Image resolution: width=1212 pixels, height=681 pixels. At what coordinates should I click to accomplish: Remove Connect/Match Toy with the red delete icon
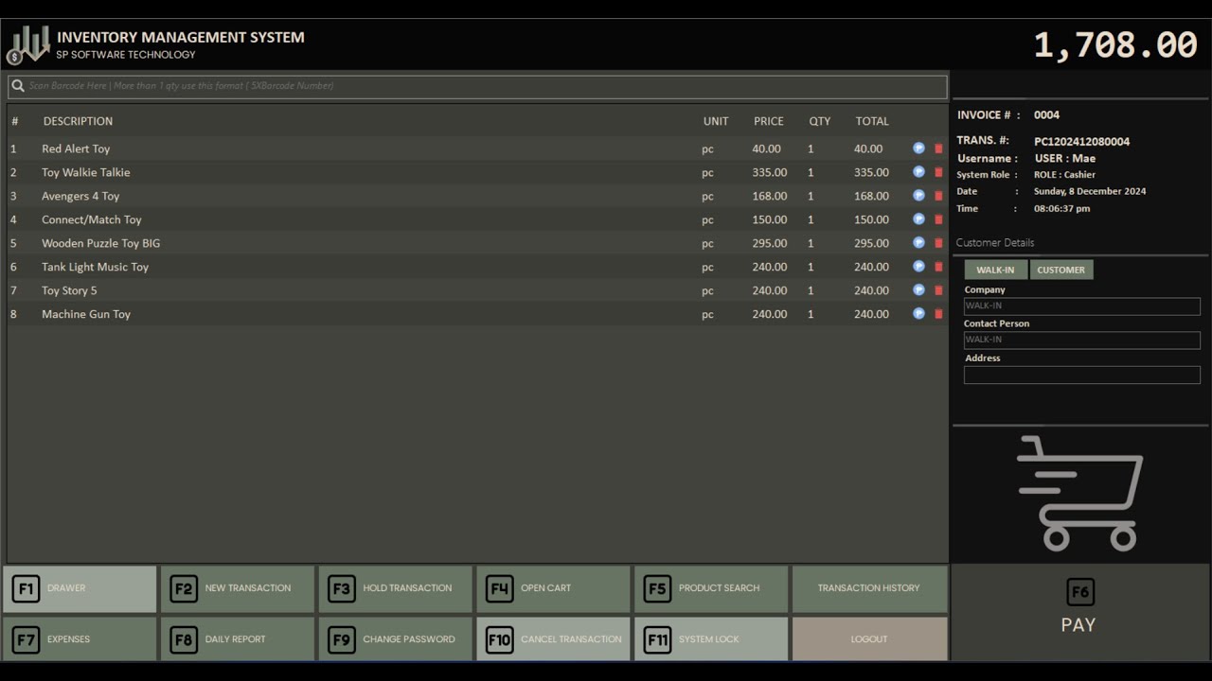[938, 219]
